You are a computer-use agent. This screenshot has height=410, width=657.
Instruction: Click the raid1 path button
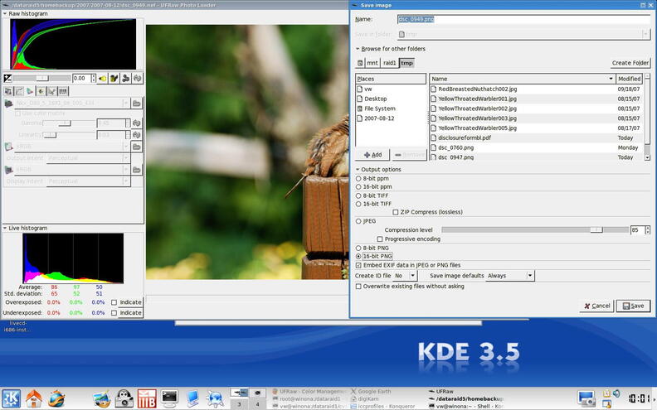pos(389,63)
